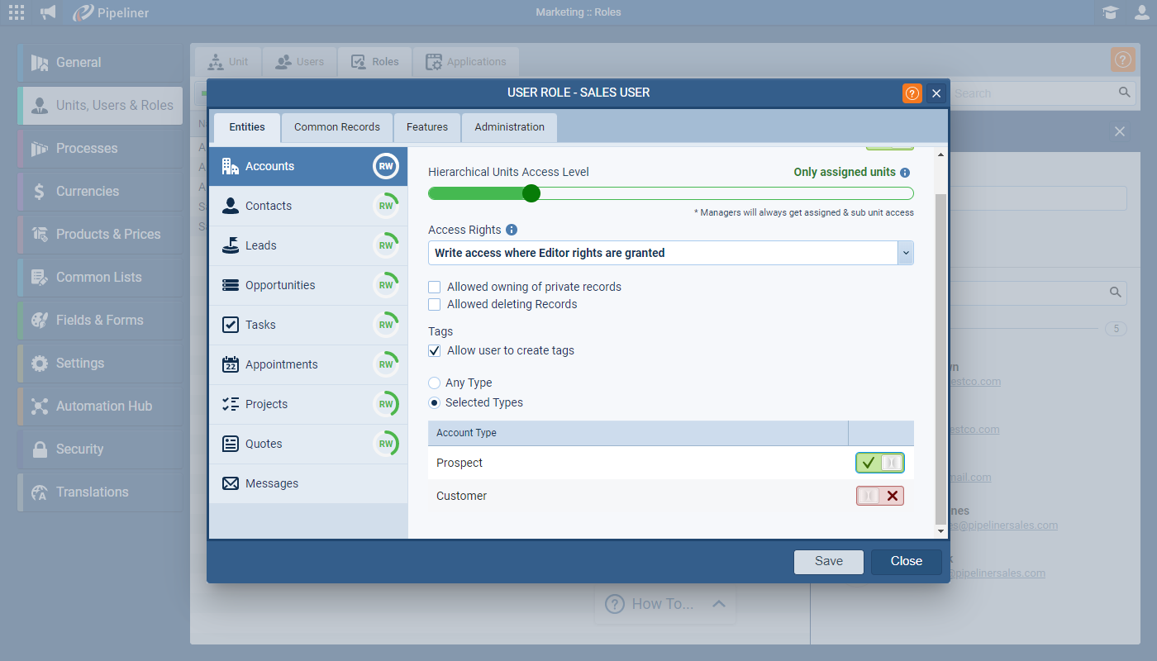Screen dimensions: 1157x661
Task: Open the Access Rights dropdown
Action: (905, 253)
